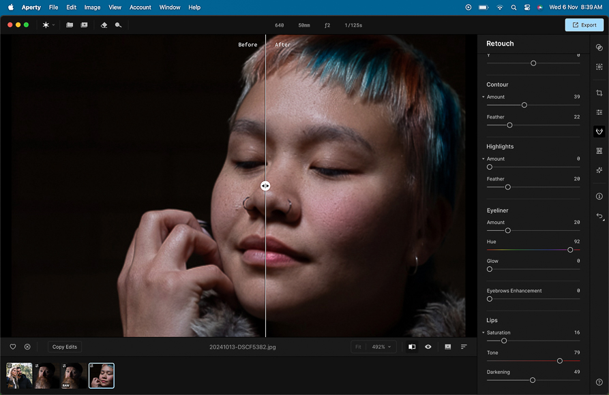Screen dimensions: 609x395
Task: Select the RAW bearded man thumbnail
Action: [74, 376]
